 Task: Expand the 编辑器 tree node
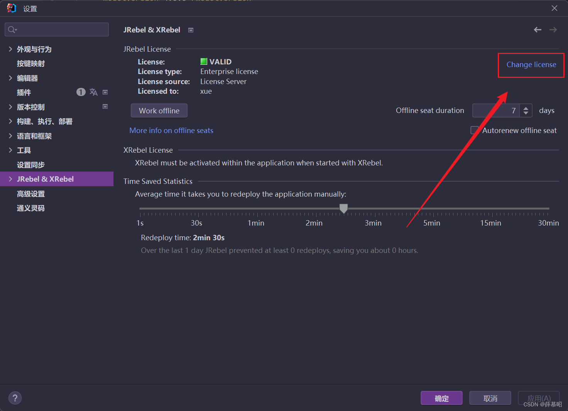[10, 78]
